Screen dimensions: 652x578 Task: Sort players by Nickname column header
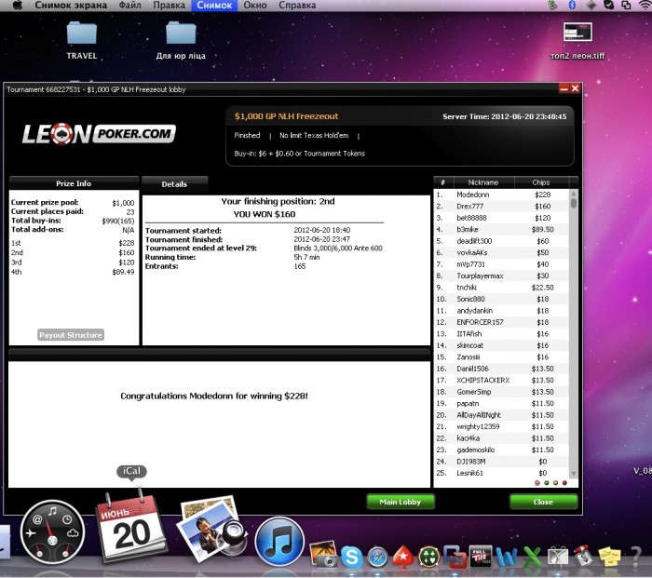(x=483, y=182)
